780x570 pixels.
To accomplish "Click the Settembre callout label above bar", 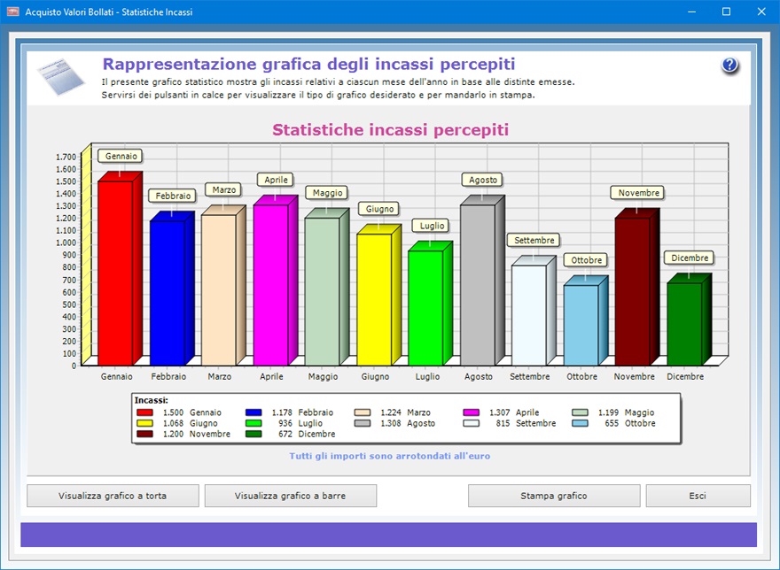I will pyautogui.click(x=534, y=241).
